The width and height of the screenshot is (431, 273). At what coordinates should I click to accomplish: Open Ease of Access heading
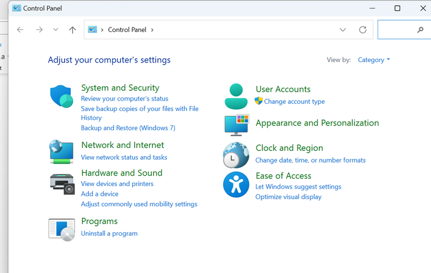283,176
